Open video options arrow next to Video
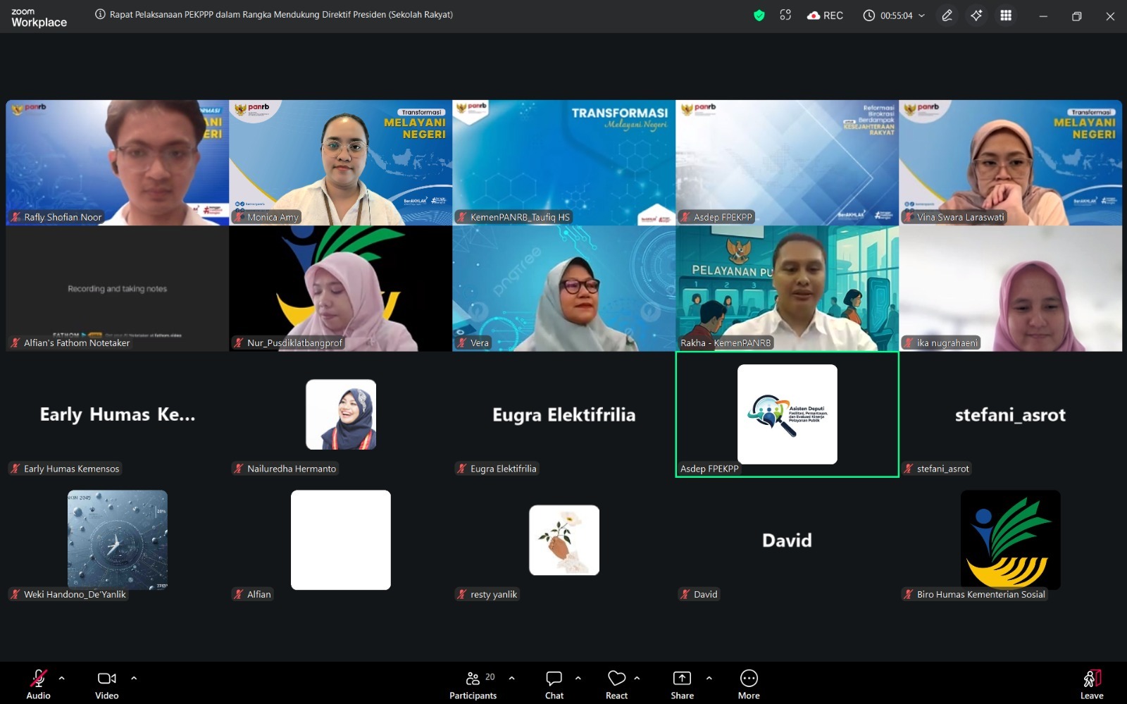1127x704 pixels. [134, 678]
